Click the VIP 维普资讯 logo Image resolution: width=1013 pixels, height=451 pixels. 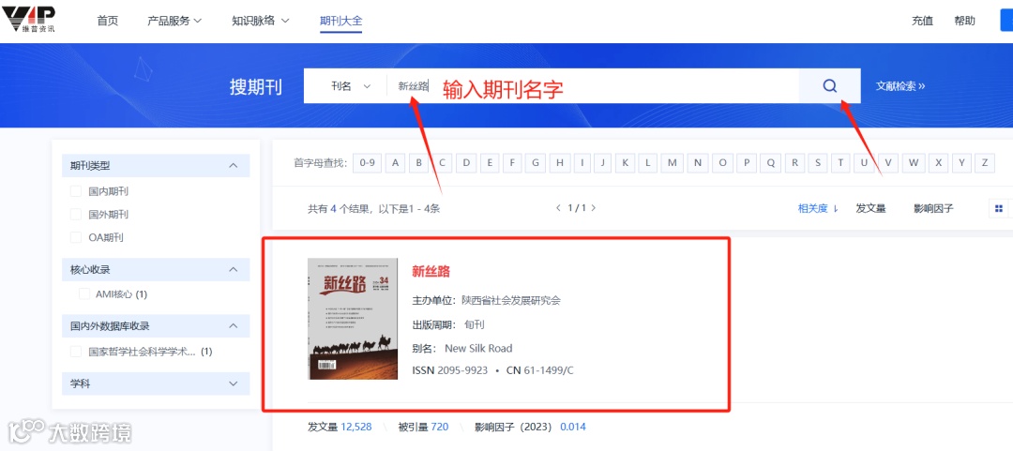pyautogui.click(x=28, y=20)
